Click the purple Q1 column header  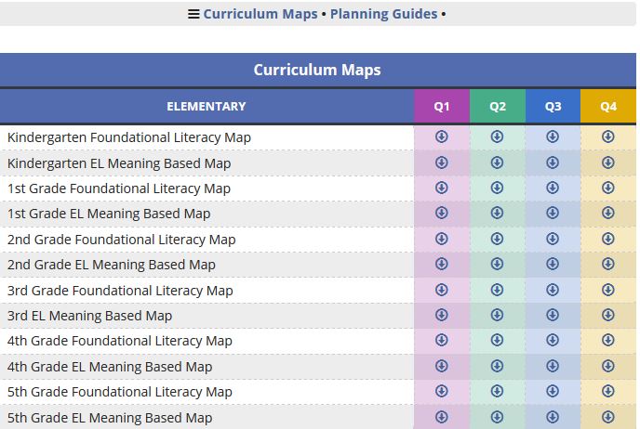(x=442, y=107)
